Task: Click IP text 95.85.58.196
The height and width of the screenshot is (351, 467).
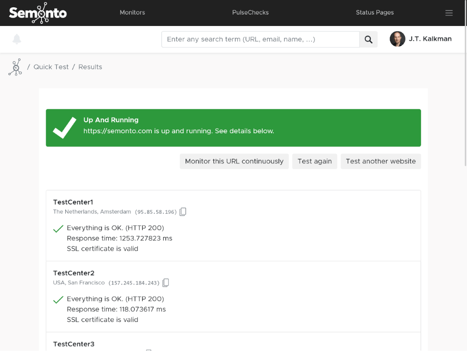Action: coord(156,212)
